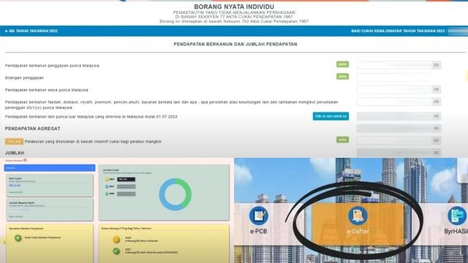Image resolution: width=468 pixels, height=263 pixels.
Task: Click the 'JUMLAH' label
Action: [15, 153]
